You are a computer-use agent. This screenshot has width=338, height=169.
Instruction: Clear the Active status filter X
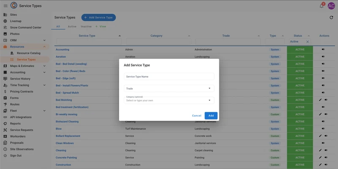308,41
